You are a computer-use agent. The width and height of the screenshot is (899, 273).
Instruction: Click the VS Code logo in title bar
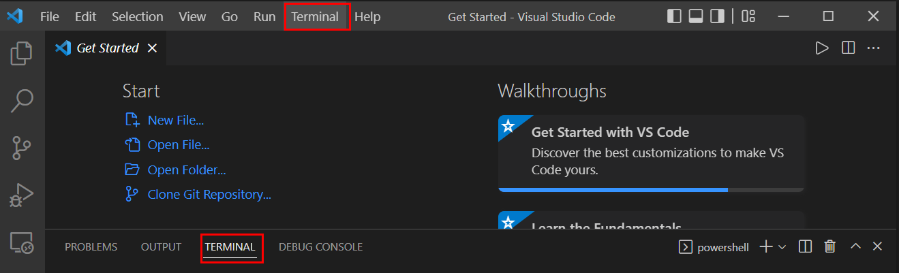pyautogui.click(x=15, y=16)
